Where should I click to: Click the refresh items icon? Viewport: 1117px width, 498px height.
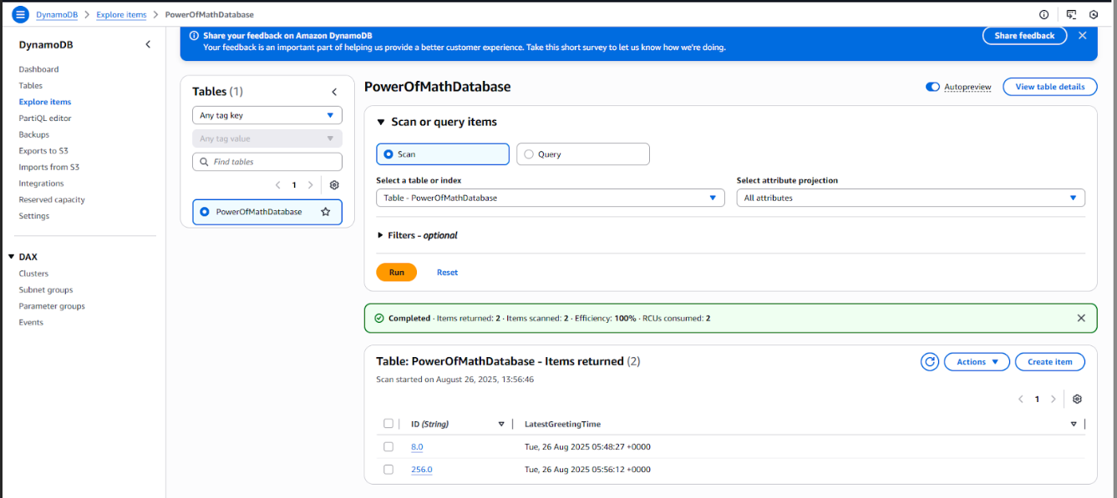click(929, 362)
